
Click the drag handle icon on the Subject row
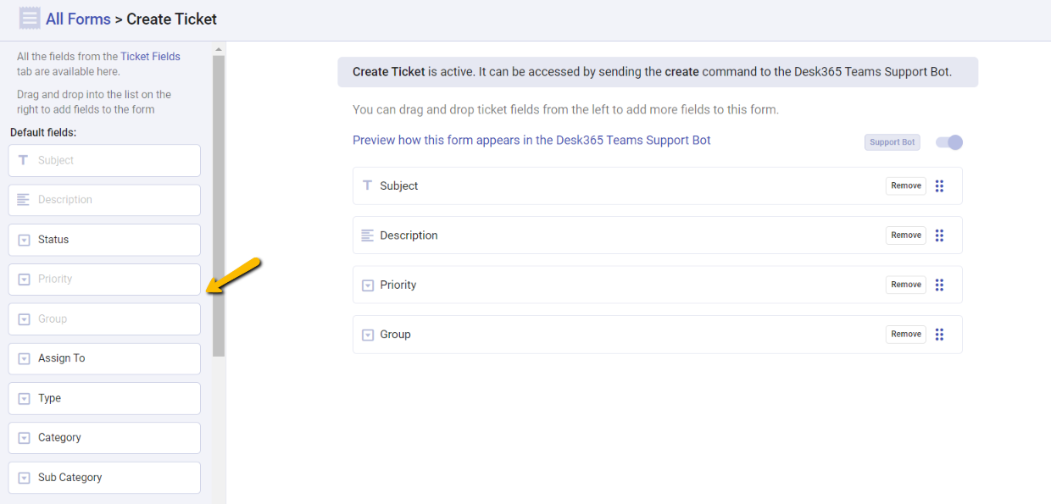coord(939,186)
